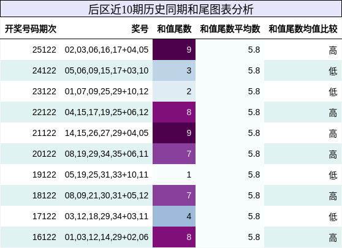Select issue number 19122
The width and height of the screenshot is (342, 248).
pos(44,175)
